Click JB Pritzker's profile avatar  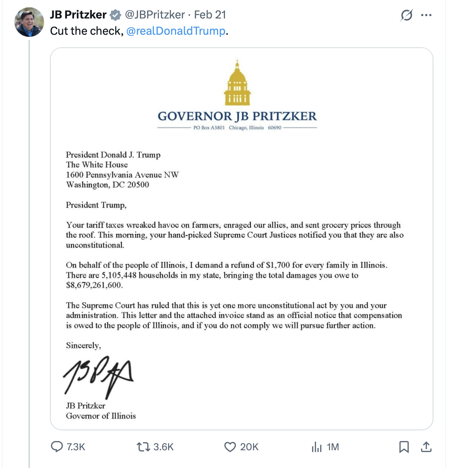pos(29,22)
